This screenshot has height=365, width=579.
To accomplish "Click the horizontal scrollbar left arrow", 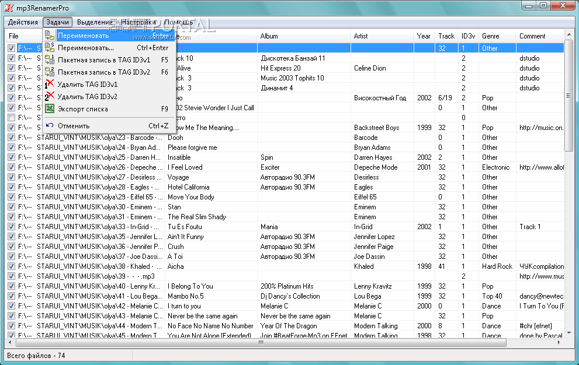I will click(x=10, y=342).
